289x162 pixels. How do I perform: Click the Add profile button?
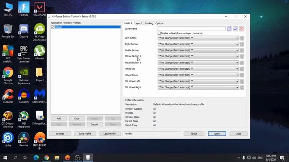(59, 118)
